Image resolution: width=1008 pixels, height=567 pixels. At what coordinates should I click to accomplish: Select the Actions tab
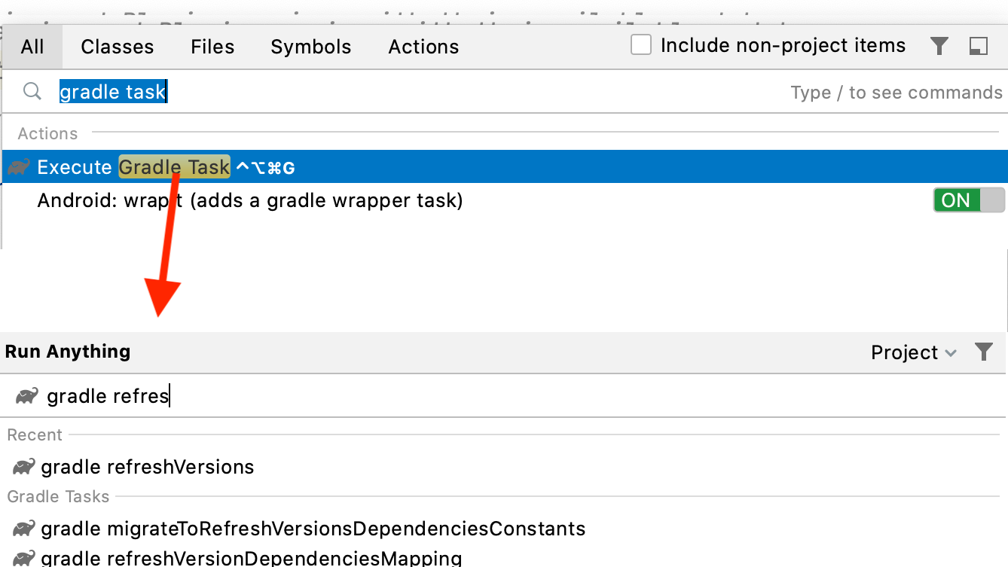click(423, 47)
